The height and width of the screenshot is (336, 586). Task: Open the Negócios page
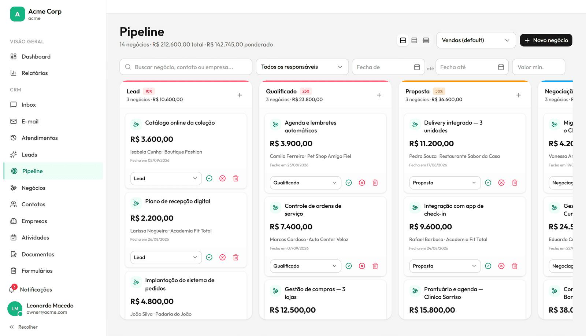click(x=53, y=188)
